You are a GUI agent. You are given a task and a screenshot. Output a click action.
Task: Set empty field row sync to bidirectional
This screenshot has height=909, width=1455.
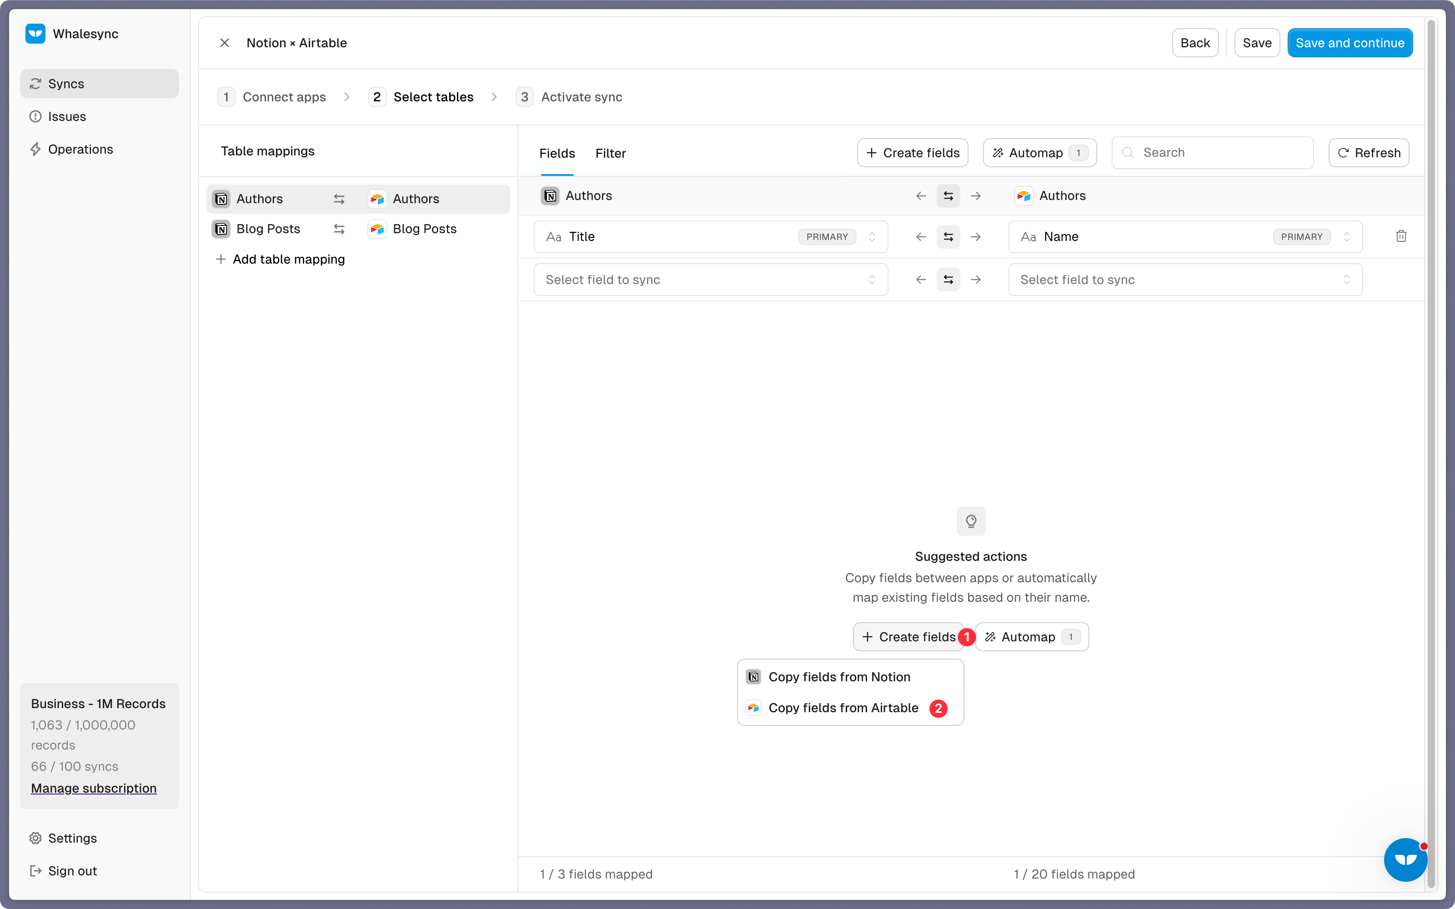tap(948, 280)
